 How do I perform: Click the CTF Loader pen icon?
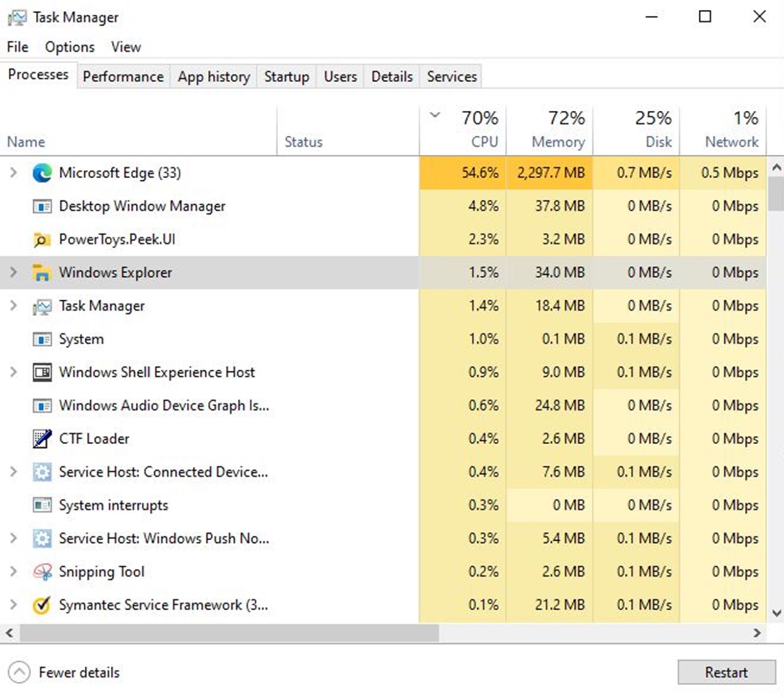[42, 438]
